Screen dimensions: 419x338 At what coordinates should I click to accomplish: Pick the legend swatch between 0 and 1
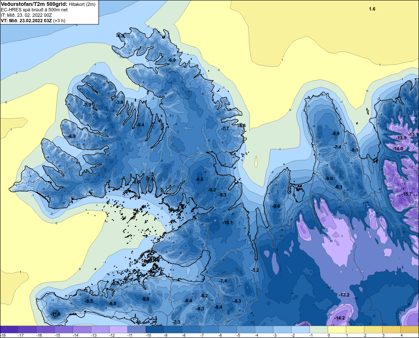tap(337, 330)
